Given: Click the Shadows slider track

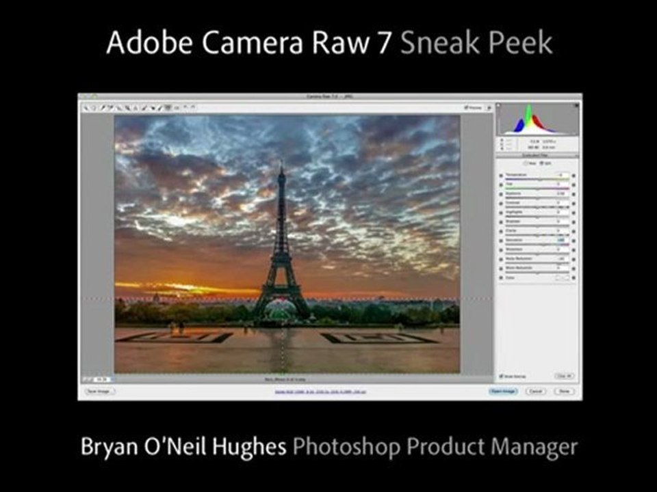Looking at the screenshot, I should point(537,226).
